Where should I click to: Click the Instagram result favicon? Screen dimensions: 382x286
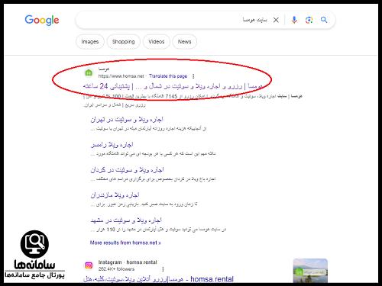click(x=89, y=265)
